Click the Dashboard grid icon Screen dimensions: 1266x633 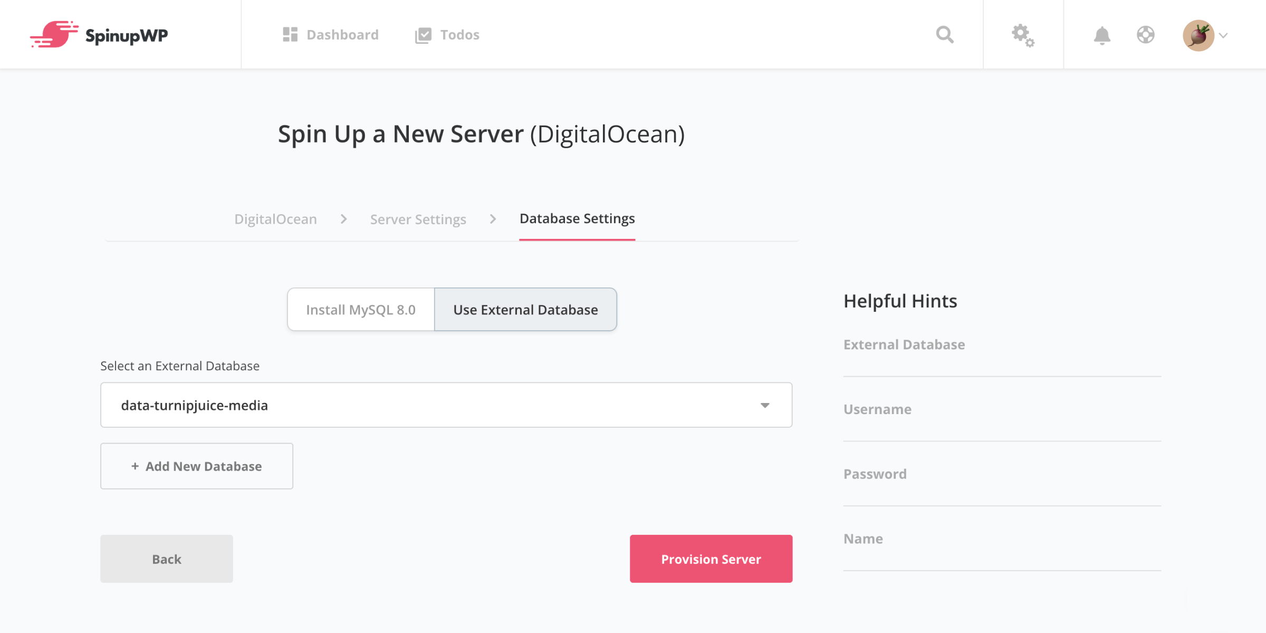tap(290, 35)
